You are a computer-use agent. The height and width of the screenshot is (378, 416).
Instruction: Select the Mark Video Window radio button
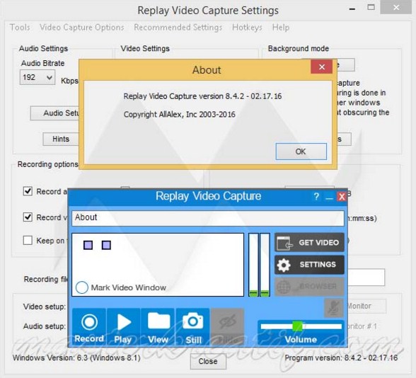pyautogui.click(x=82, y=287)
